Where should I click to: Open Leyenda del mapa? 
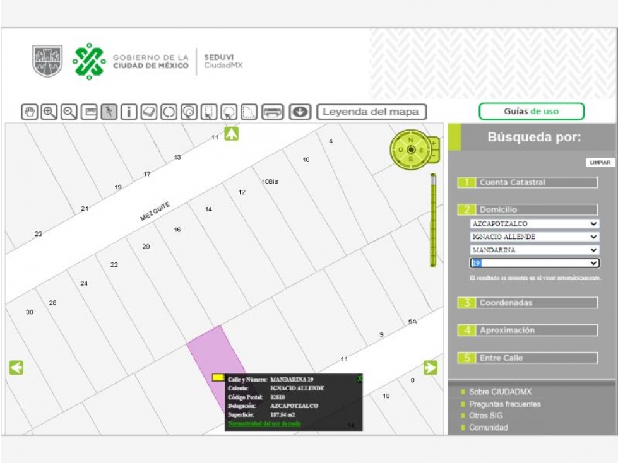pyautogui.click(x=371, y=112)
